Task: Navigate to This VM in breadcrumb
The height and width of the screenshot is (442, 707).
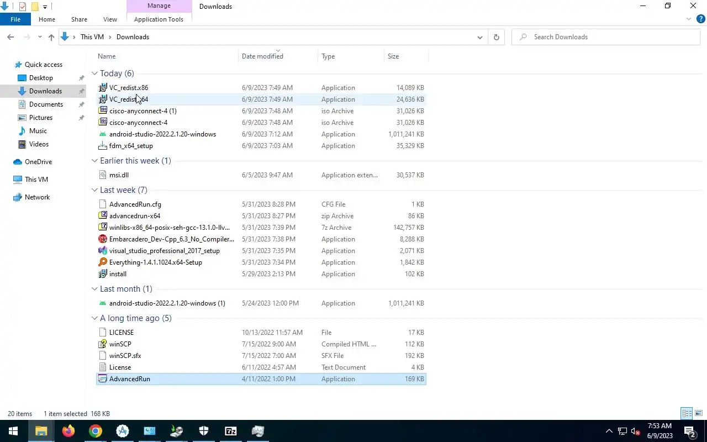Action: click(92, 37)
